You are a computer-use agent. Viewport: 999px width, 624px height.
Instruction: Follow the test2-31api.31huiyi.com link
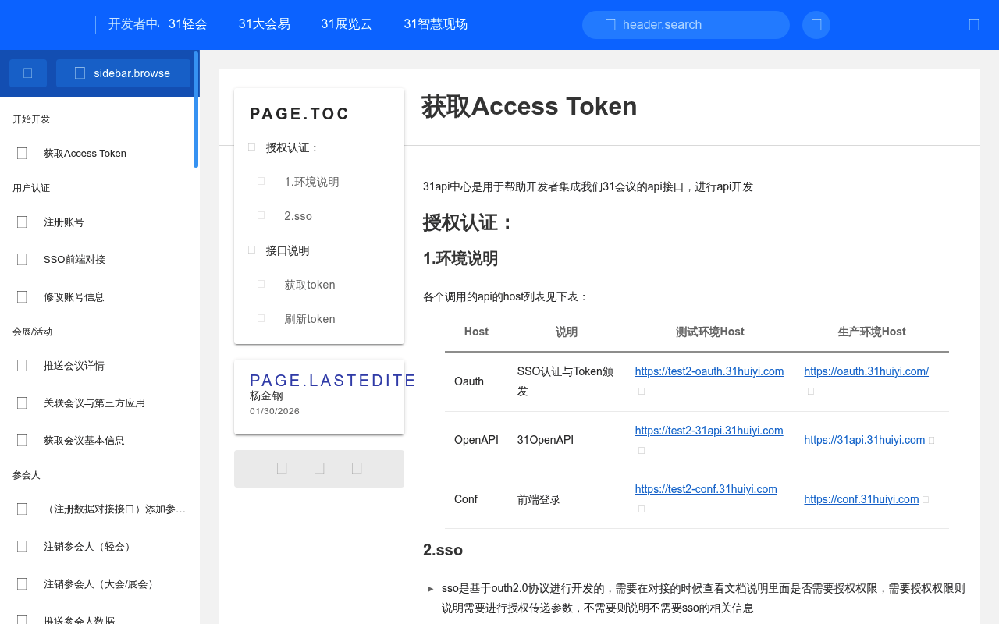pyautogui.click(x=709, y=431)
